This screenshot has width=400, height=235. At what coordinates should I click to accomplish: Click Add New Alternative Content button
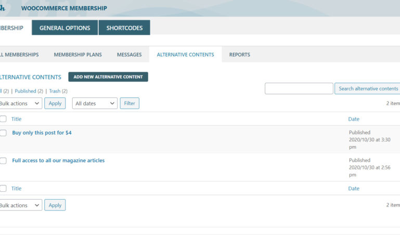click(x=108, y=77)
